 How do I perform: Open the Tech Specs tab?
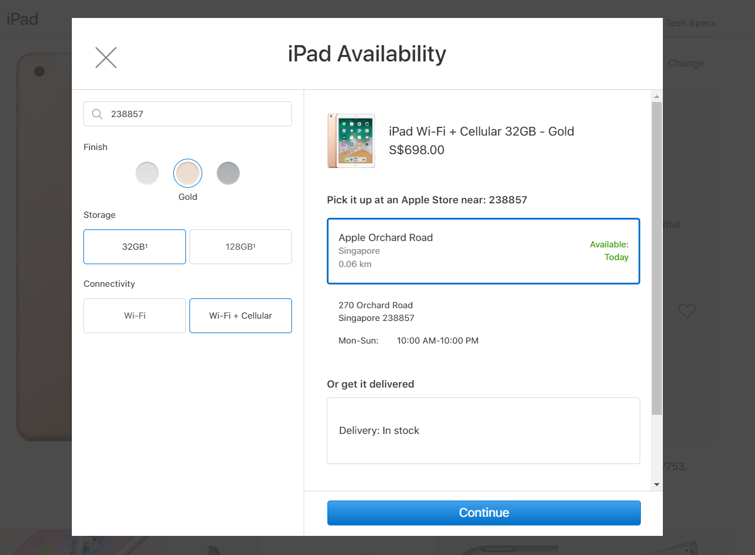(x=690, y=23)
